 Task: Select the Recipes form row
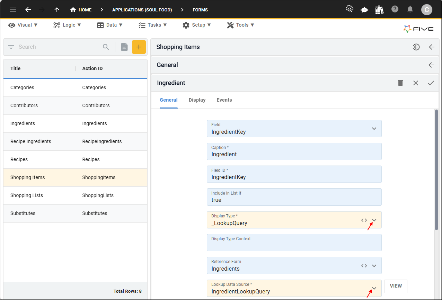(75, 159)
